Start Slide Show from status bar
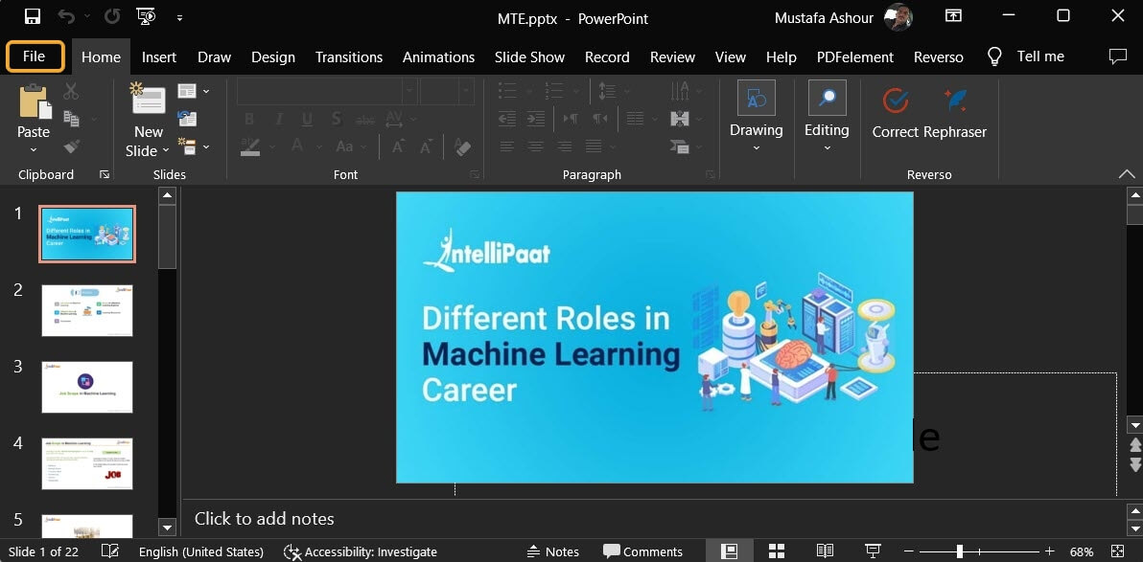This screenshot has height=562, width=1143. (872, 551)
